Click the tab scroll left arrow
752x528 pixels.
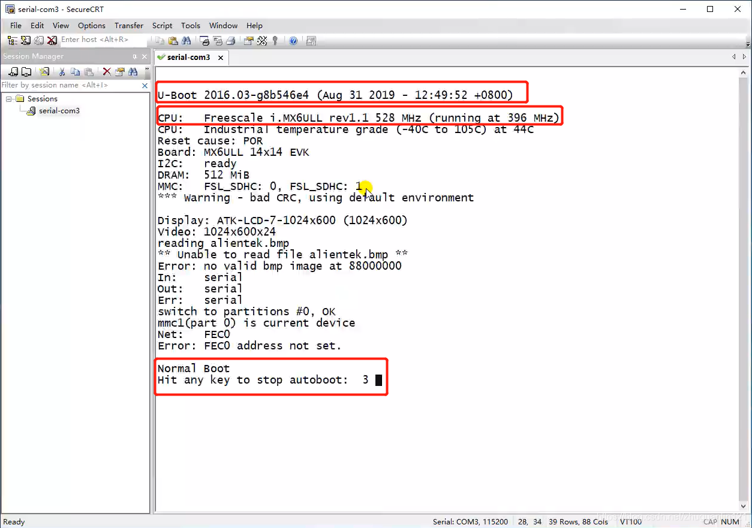(x=734, y=57)
